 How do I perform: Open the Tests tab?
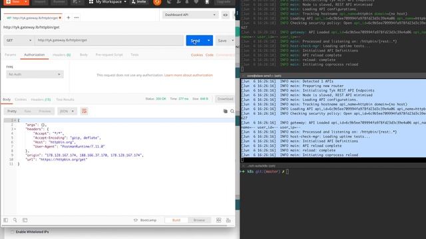click(134, 54)
